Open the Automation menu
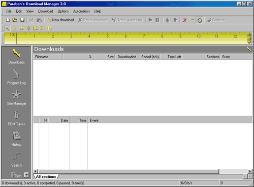The image size is (254, 187). [81, 11]
